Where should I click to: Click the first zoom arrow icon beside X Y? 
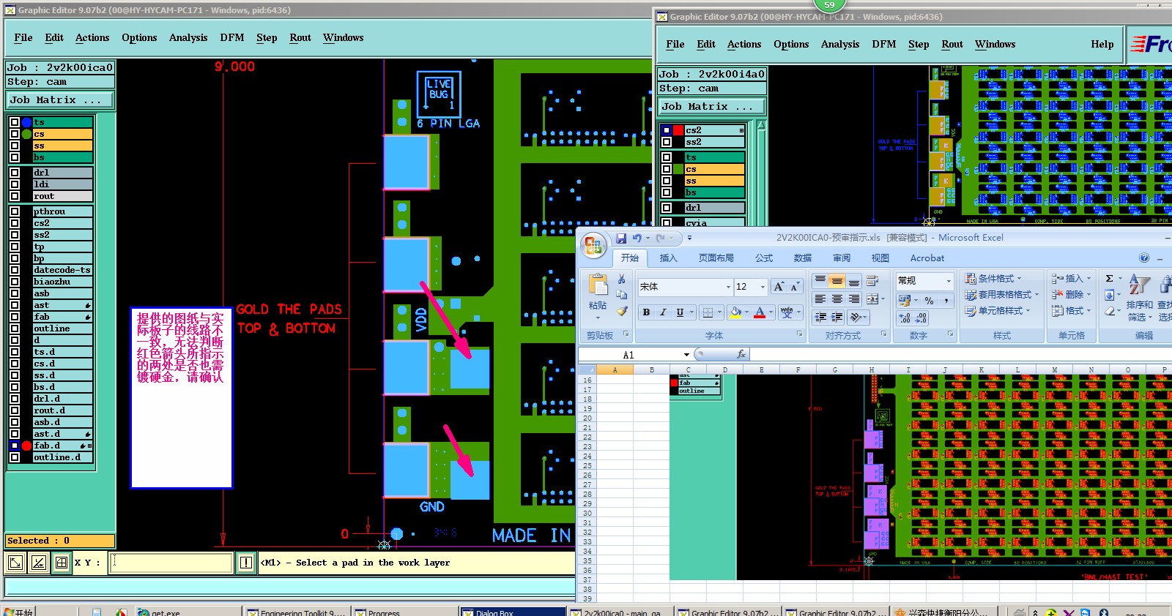pyautogui.click(x=15, y=563)
